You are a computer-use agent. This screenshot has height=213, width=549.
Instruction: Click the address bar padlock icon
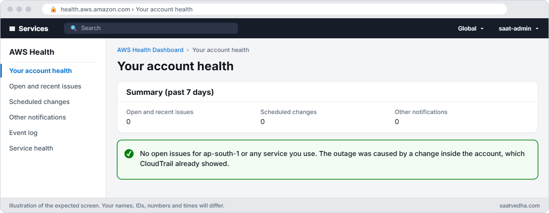coord(54,9)
